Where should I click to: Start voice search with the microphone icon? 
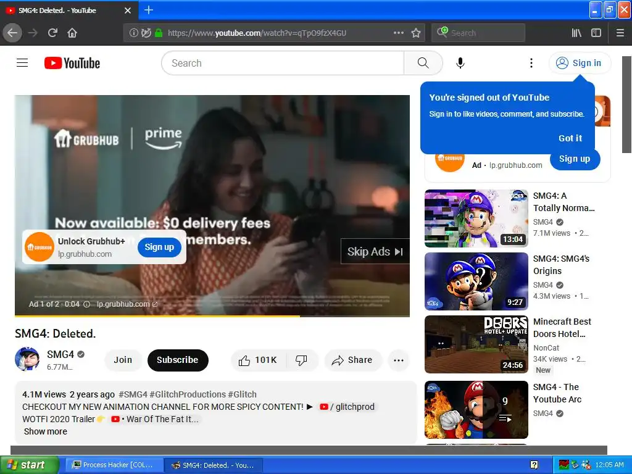pyautogui.click(x=460, y=63)
